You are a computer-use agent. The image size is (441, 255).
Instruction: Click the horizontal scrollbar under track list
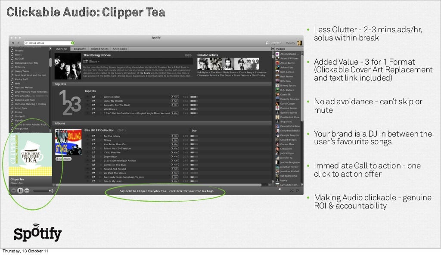point(158,185)
